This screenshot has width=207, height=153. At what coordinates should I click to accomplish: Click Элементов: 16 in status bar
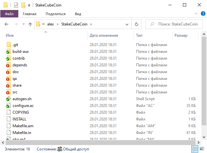click(17, 149)
